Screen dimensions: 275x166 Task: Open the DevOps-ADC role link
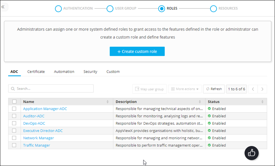[x=34, y=123]
